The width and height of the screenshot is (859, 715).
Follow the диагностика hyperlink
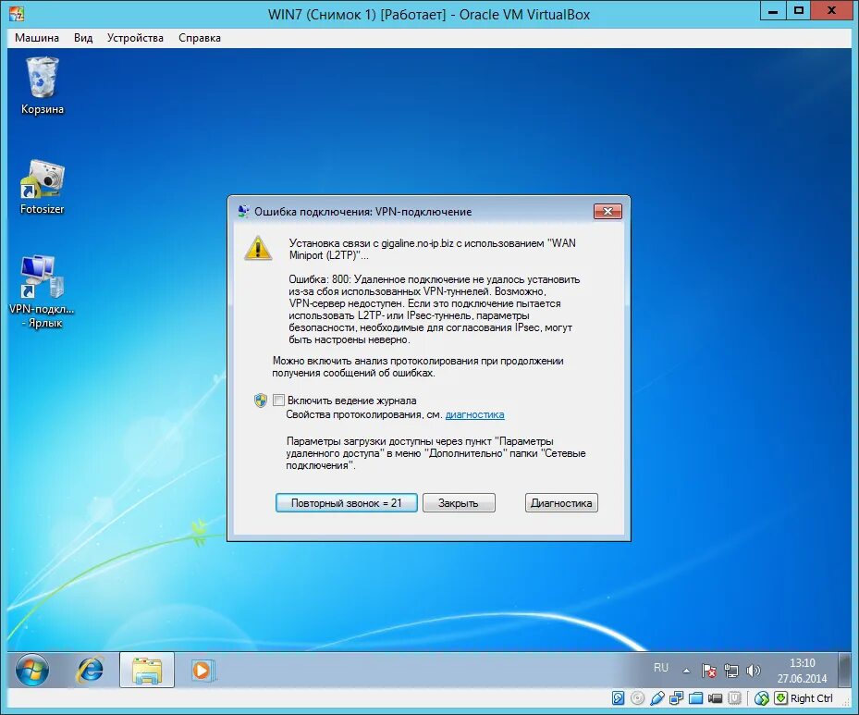click(x=474, y=414)
